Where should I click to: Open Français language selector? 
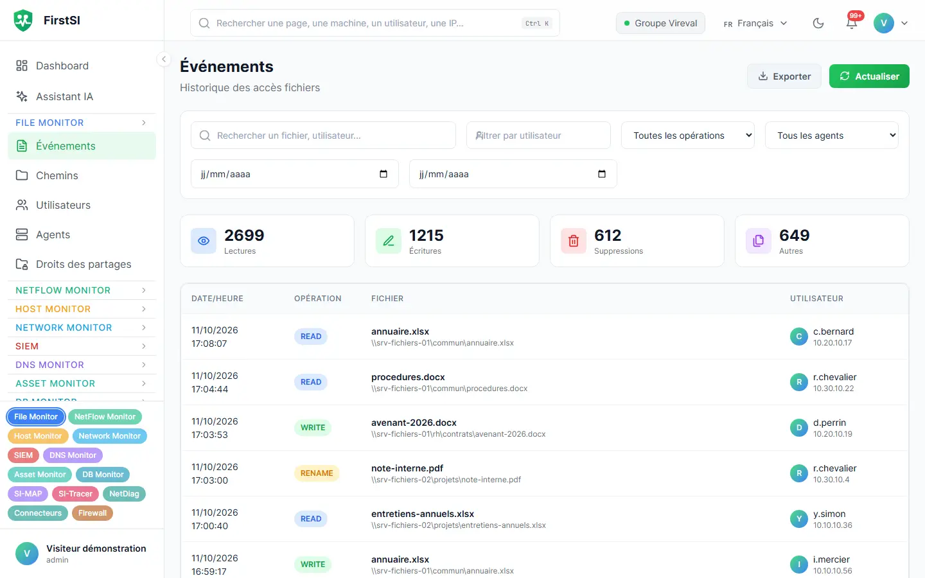point(755,23)
